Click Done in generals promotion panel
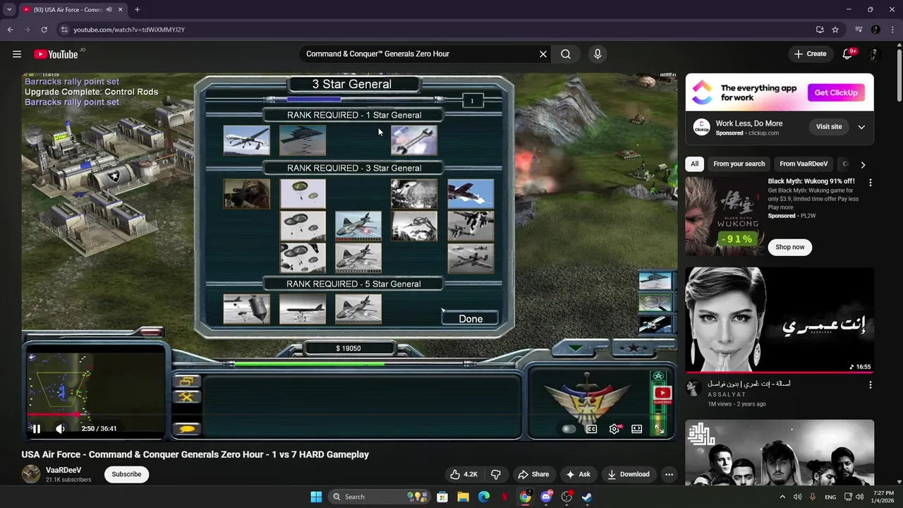The image size is (903, 508). [471, 319]
